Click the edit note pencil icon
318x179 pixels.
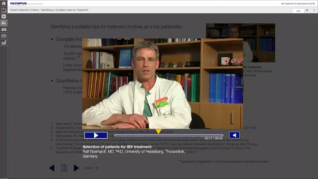click(x=307, y=10)
